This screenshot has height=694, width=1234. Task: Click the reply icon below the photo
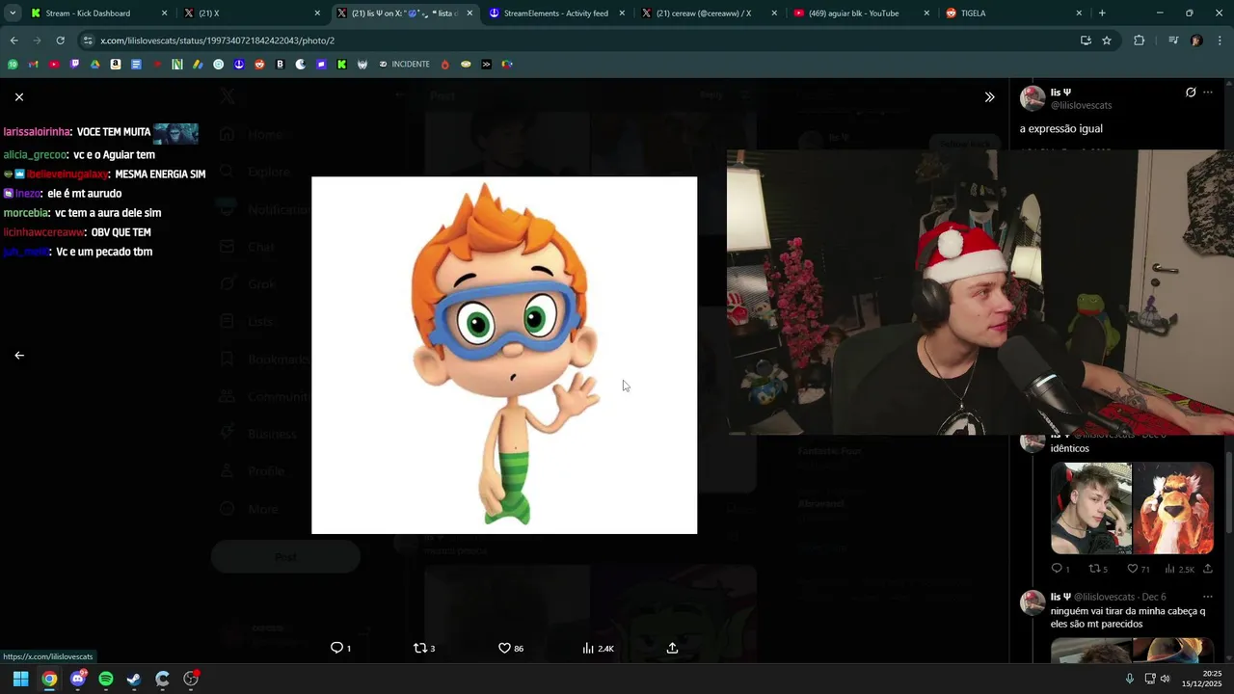(336, 648)
